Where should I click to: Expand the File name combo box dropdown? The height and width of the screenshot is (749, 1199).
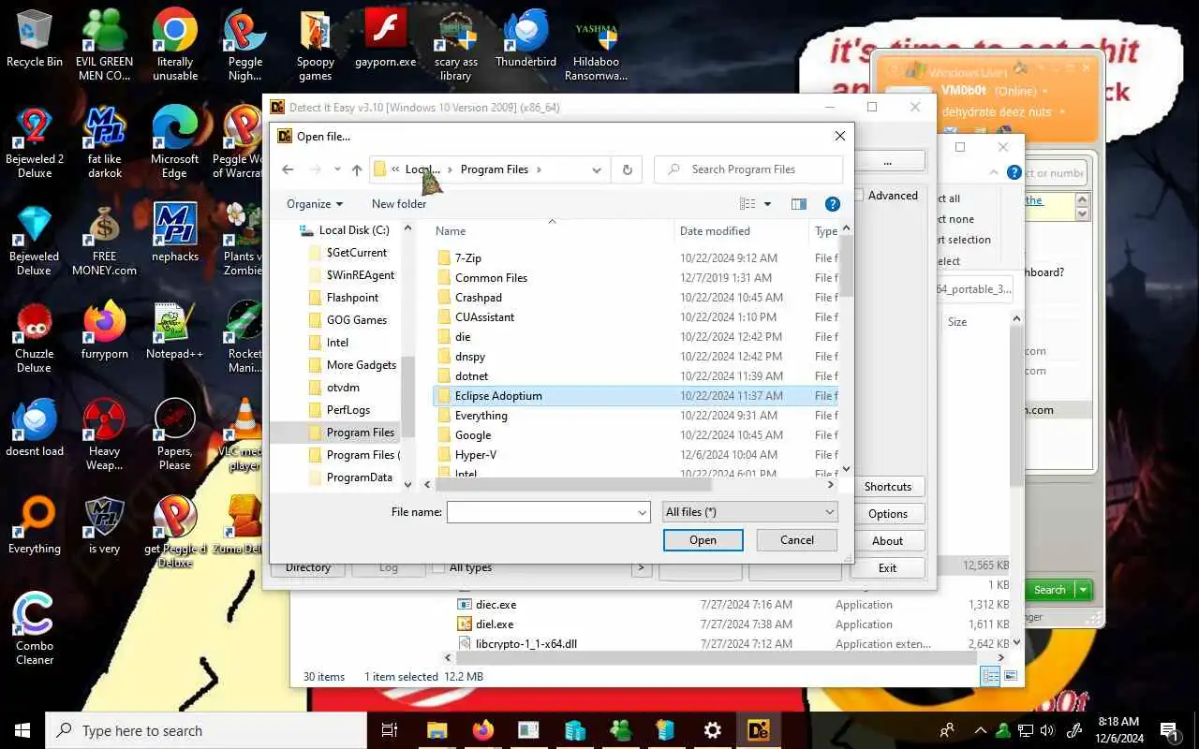coord(643,512)
